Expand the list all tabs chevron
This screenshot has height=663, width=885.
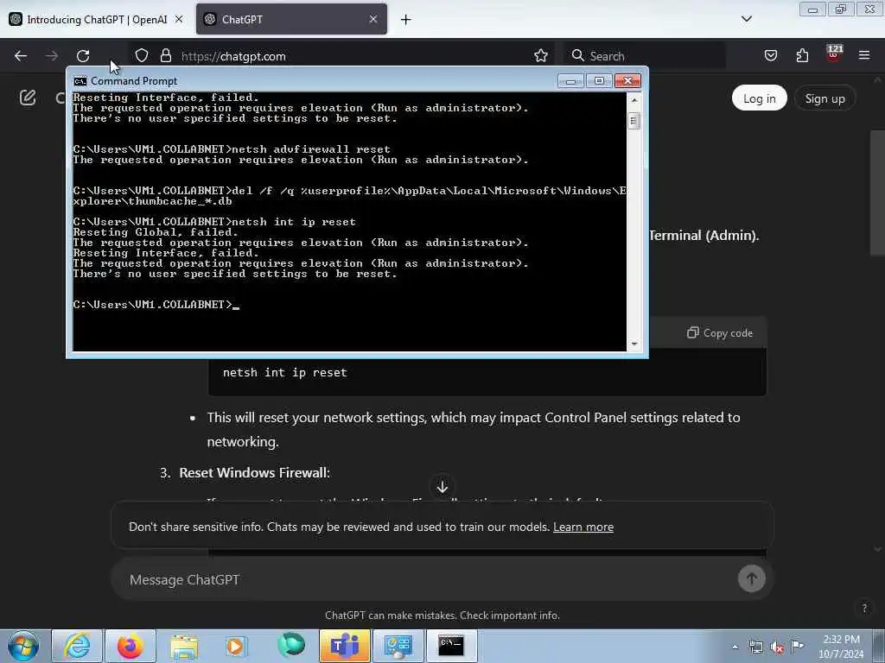coord(746,19)
